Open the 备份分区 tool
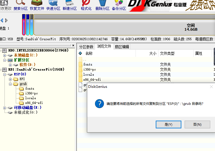Viewport: 215px width, 151px height. coord(119,5)
